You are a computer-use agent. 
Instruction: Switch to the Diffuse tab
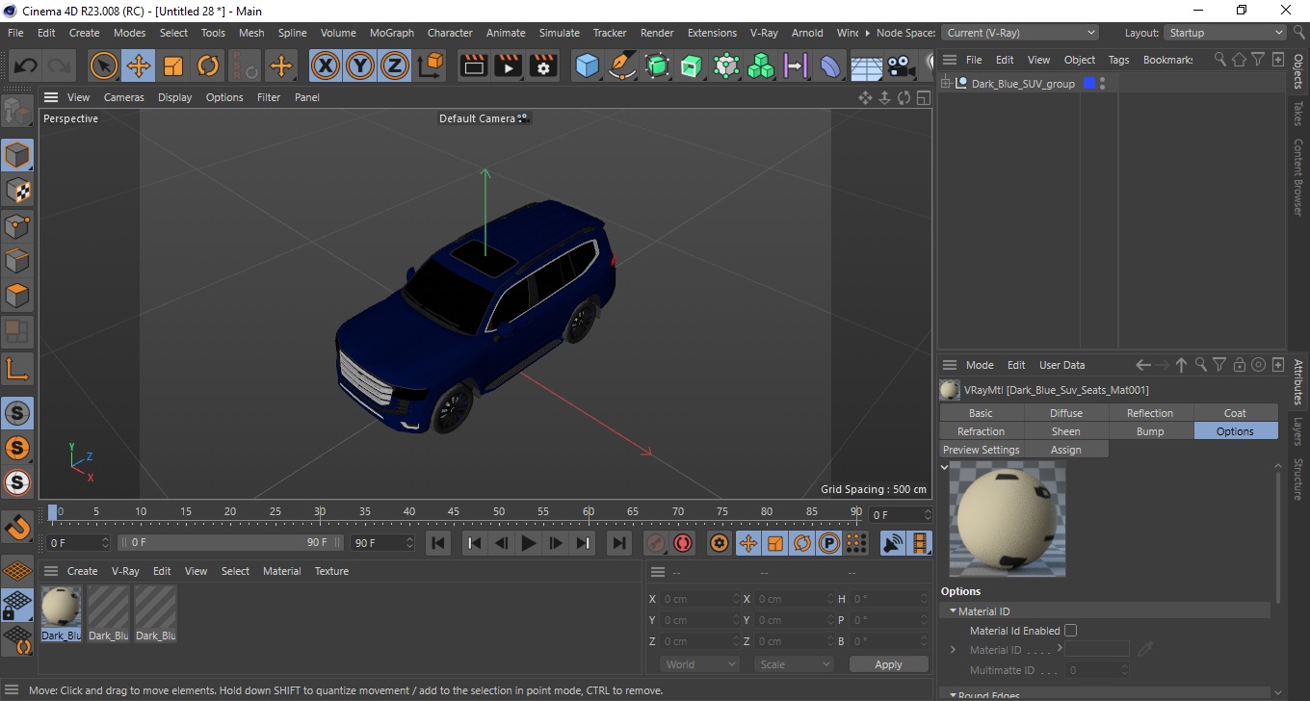coord(1066,413)
